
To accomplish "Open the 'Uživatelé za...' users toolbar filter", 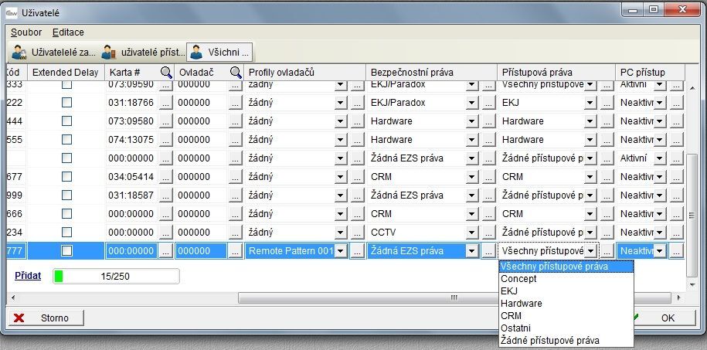I will click(54, 53).
